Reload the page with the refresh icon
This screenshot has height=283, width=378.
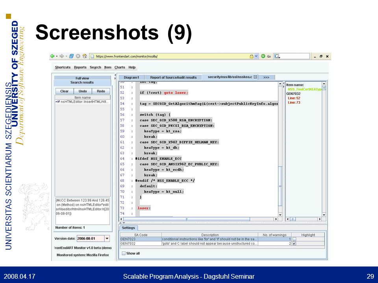click(71, 56)
